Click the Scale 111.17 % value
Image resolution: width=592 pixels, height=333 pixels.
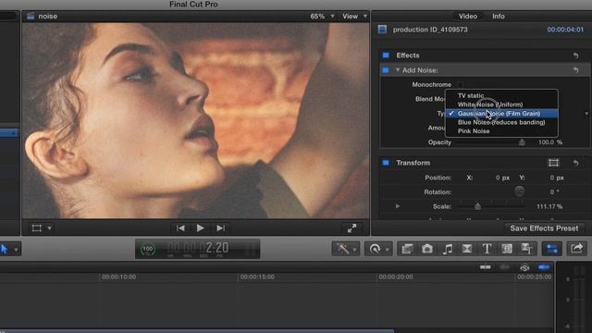click(x=549, y=206)
